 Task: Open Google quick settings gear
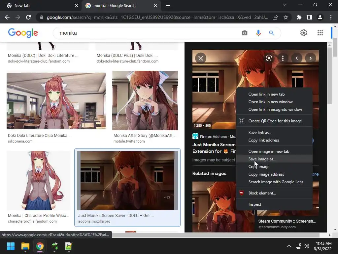point(304,33)
